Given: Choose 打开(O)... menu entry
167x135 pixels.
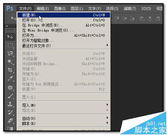Looking at the screenshot, I should point(64,20).
